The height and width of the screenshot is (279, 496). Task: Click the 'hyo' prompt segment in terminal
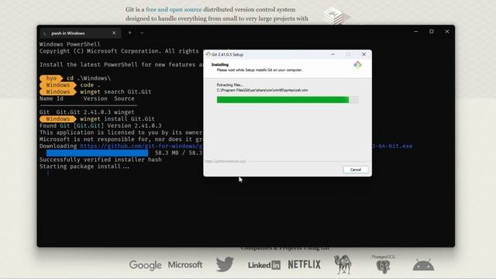coord(51,78)
